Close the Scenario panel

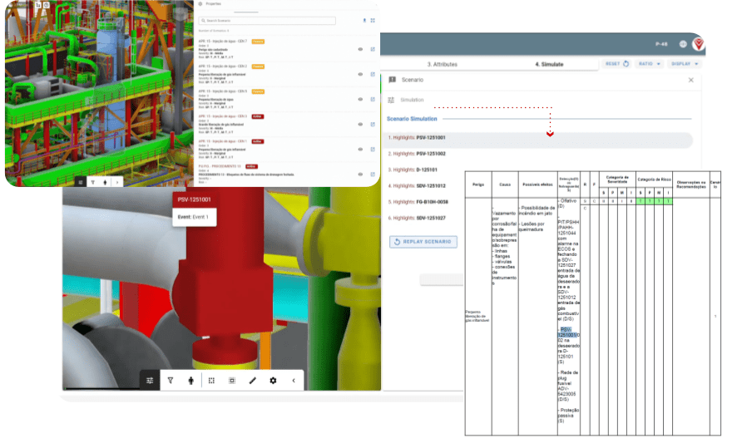[x=691, y=81]
